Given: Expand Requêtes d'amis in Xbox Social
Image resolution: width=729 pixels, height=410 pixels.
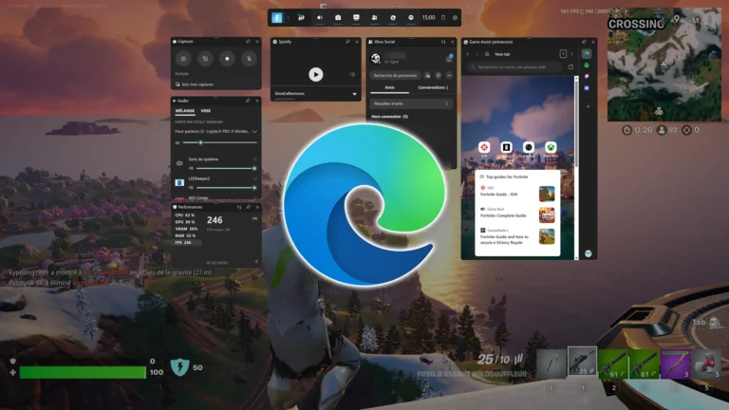Looking at the screenshot, I should 409,103.
